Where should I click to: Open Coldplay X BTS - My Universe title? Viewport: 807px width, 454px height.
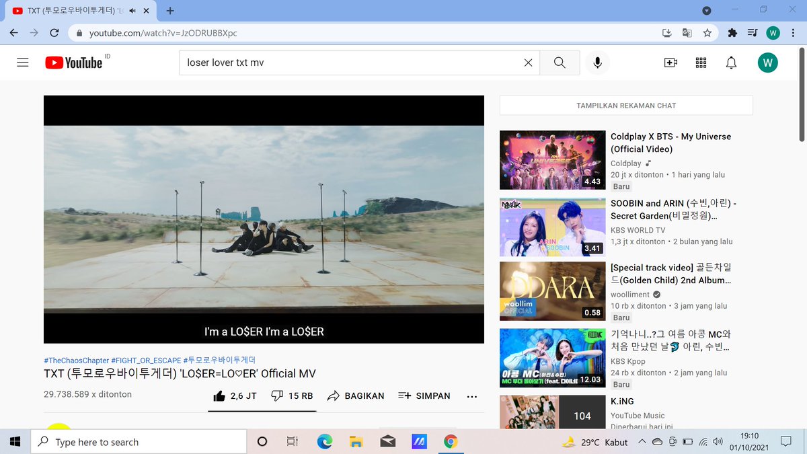point(670,143)
